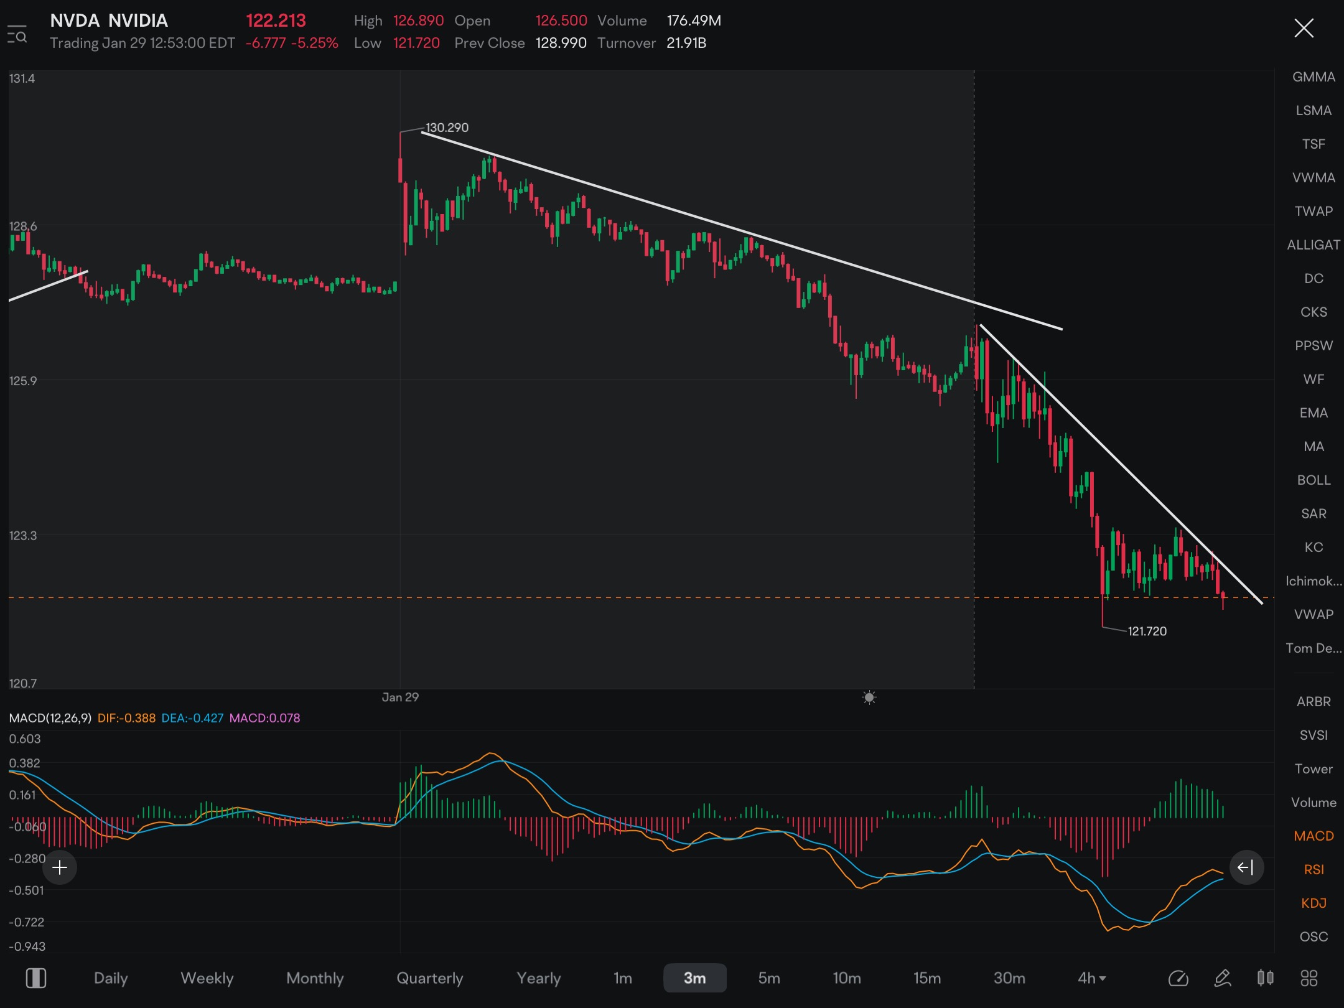Enable the Ichimoku indicator
This screenshot has width=1344, height=1008.
click(1314, 581)
